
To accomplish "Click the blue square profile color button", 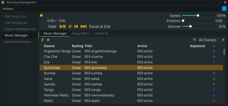I will (224, 9).
